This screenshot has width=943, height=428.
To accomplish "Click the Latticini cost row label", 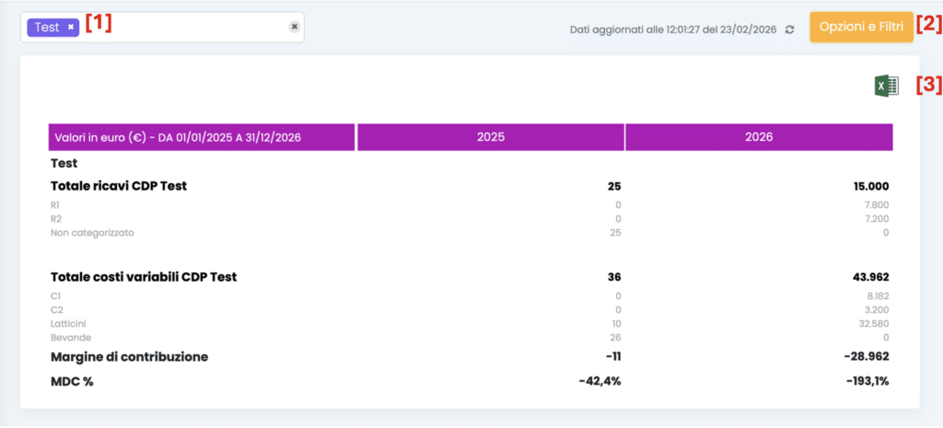I will [70, 325].
